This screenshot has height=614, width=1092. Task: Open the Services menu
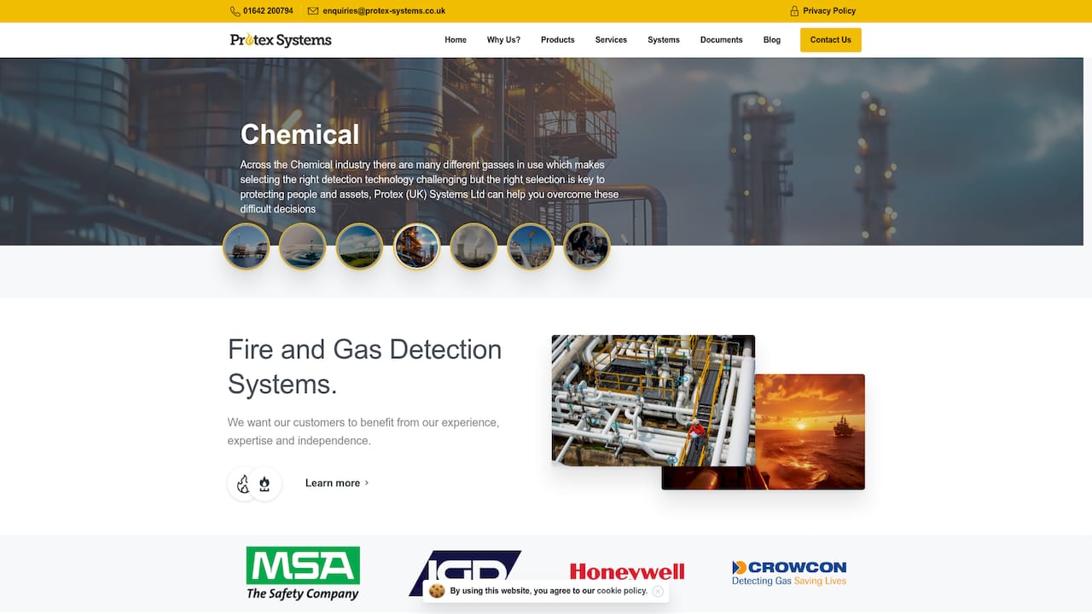coord(611,40)
